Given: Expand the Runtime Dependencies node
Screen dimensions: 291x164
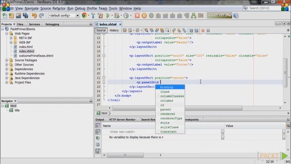Looking at the screenshot, I should [x=7, y=74].
